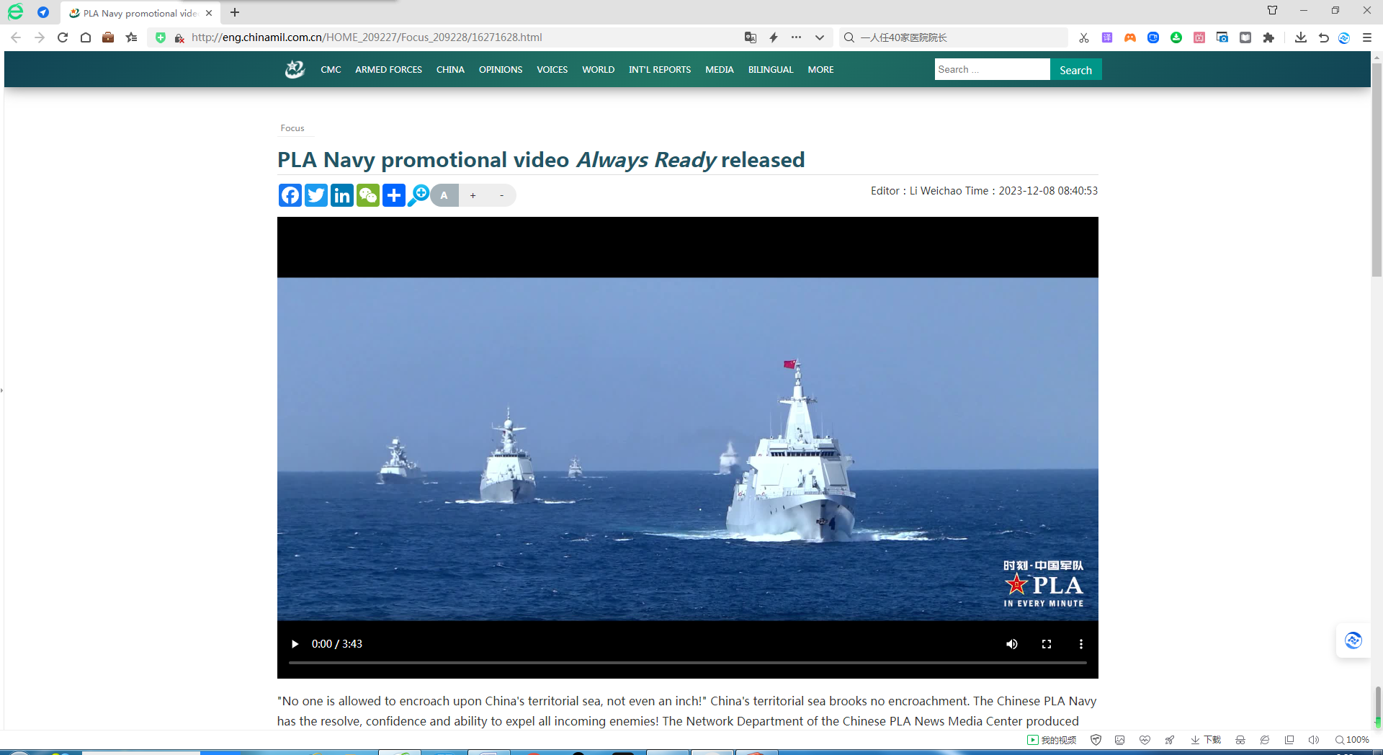1383x755 pixels.
Task: Click the green Search button
Action: 1075,70
